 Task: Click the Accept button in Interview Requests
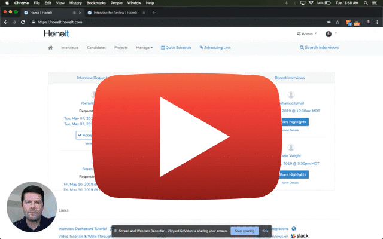tap(84, 135)
